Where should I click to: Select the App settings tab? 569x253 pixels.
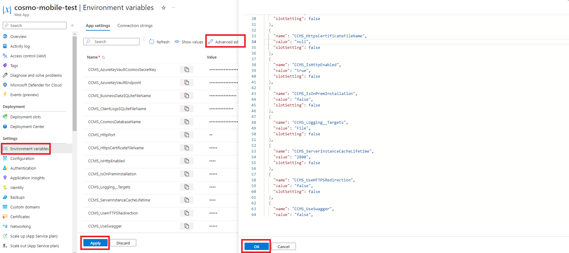[x=98, y=26]
